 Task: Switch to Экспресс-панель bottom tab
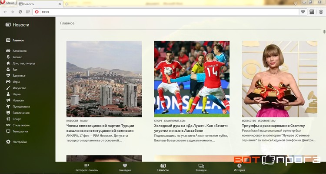[86, 168]
